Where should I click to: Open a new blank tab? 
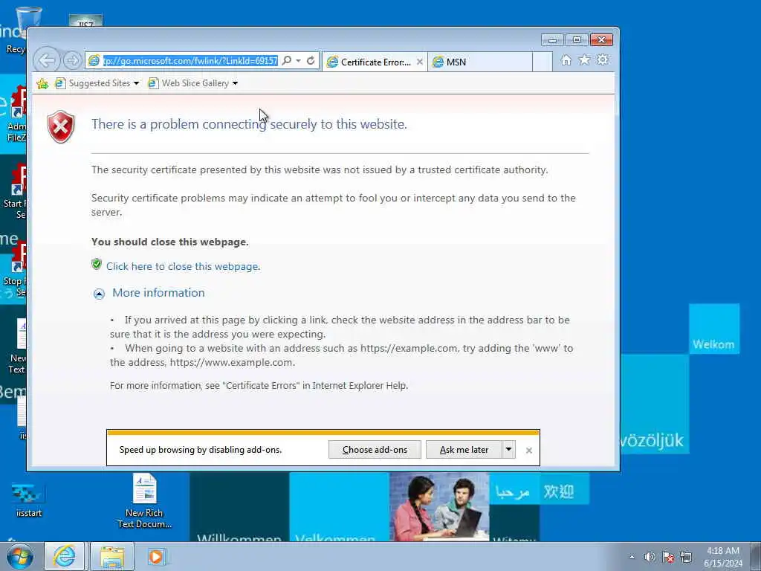pos(542,62)
